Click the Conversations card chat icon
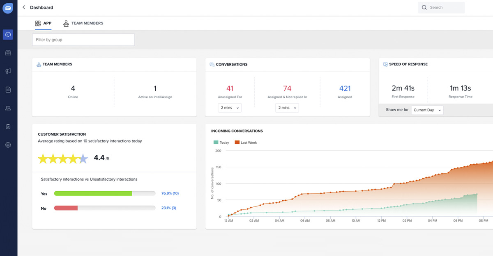493x256 pixels. click(212, 64)
